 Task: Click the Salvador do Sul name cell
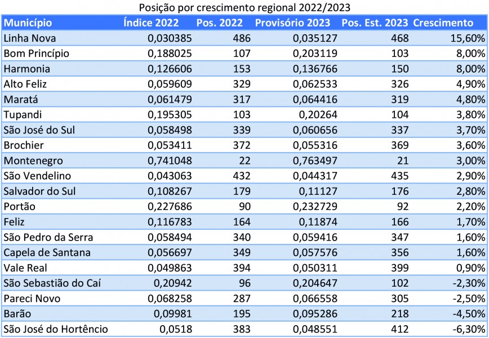click(x=39, y=192)
